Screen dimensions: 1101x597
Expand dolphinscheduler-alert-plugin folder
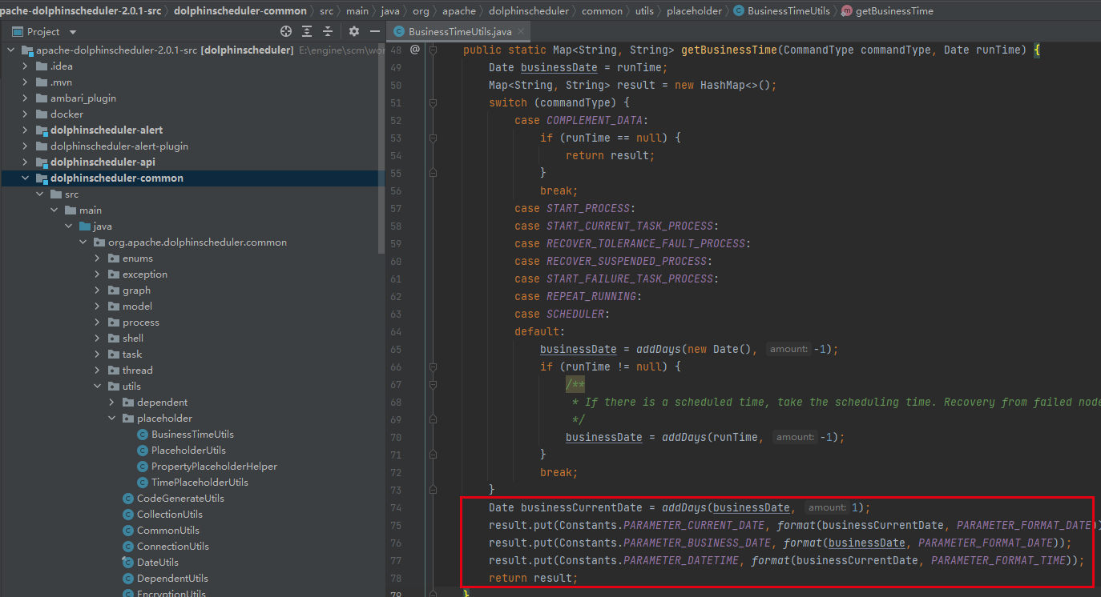tap(25, 146)
